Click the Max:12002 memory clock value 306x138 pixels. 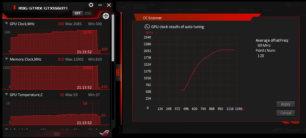pos(74,59)
